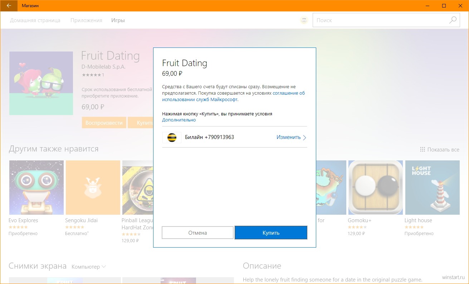
Task: Confirm purchase with Купить button
Action: click(271, 233)
